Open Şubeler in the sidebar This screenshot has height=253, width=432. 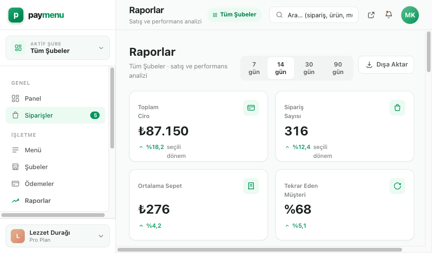[x=55, y=167]
